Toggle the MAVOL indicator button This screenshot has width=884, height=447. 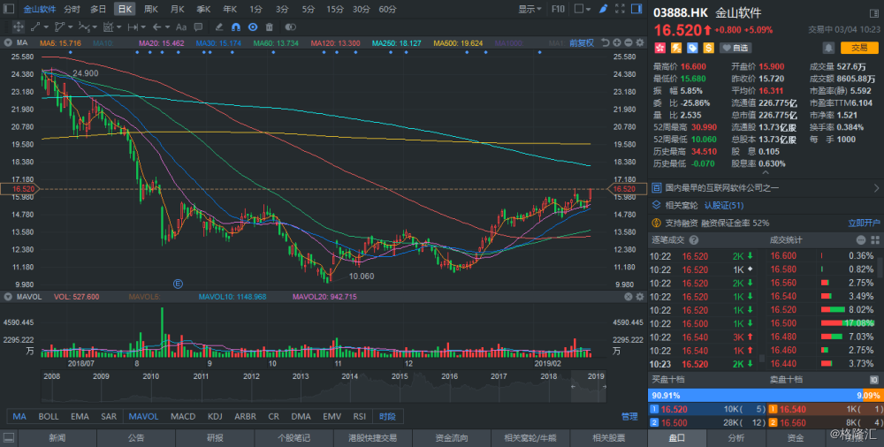click(142, 416)
